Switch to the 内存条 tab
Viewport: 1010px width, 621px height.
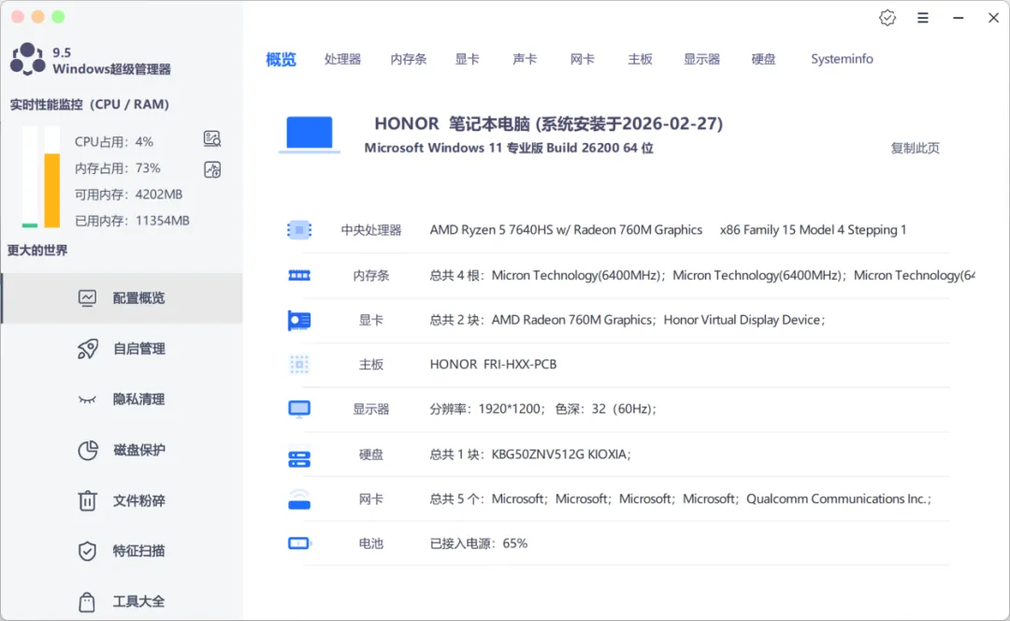click(409, 59)
